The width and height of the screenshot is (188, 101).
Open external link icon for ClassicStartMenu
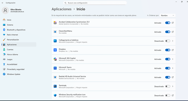point(173,32)
